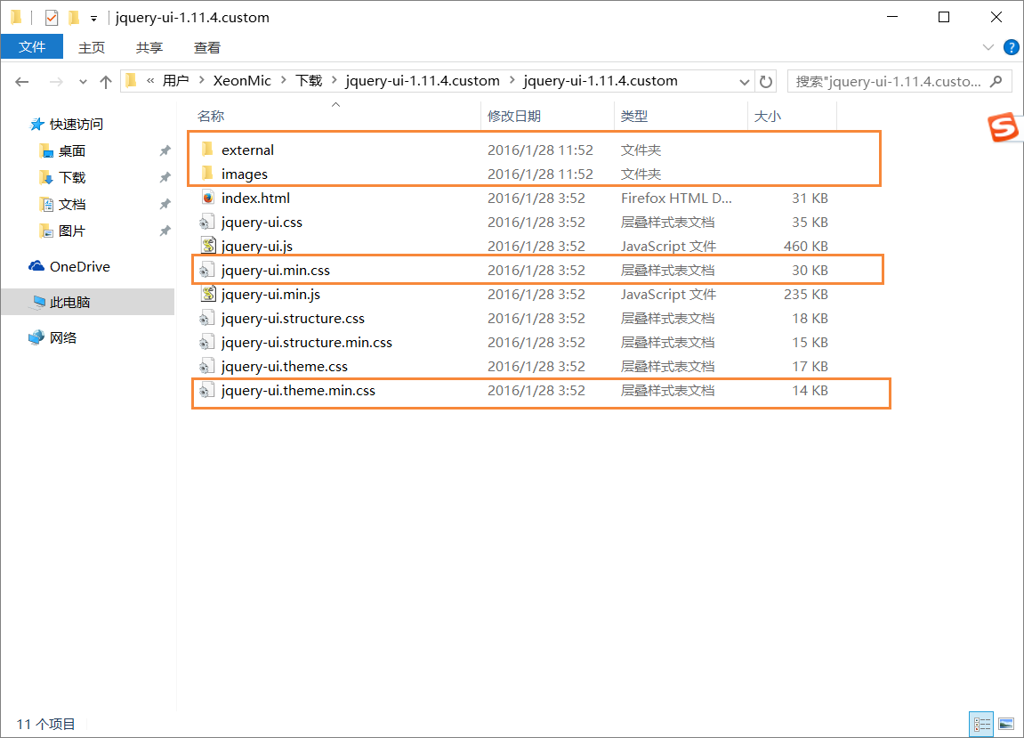This screenshot has width=1024, height=738.
Task: Switch to details view in status bar
Action: click(981, 725)
